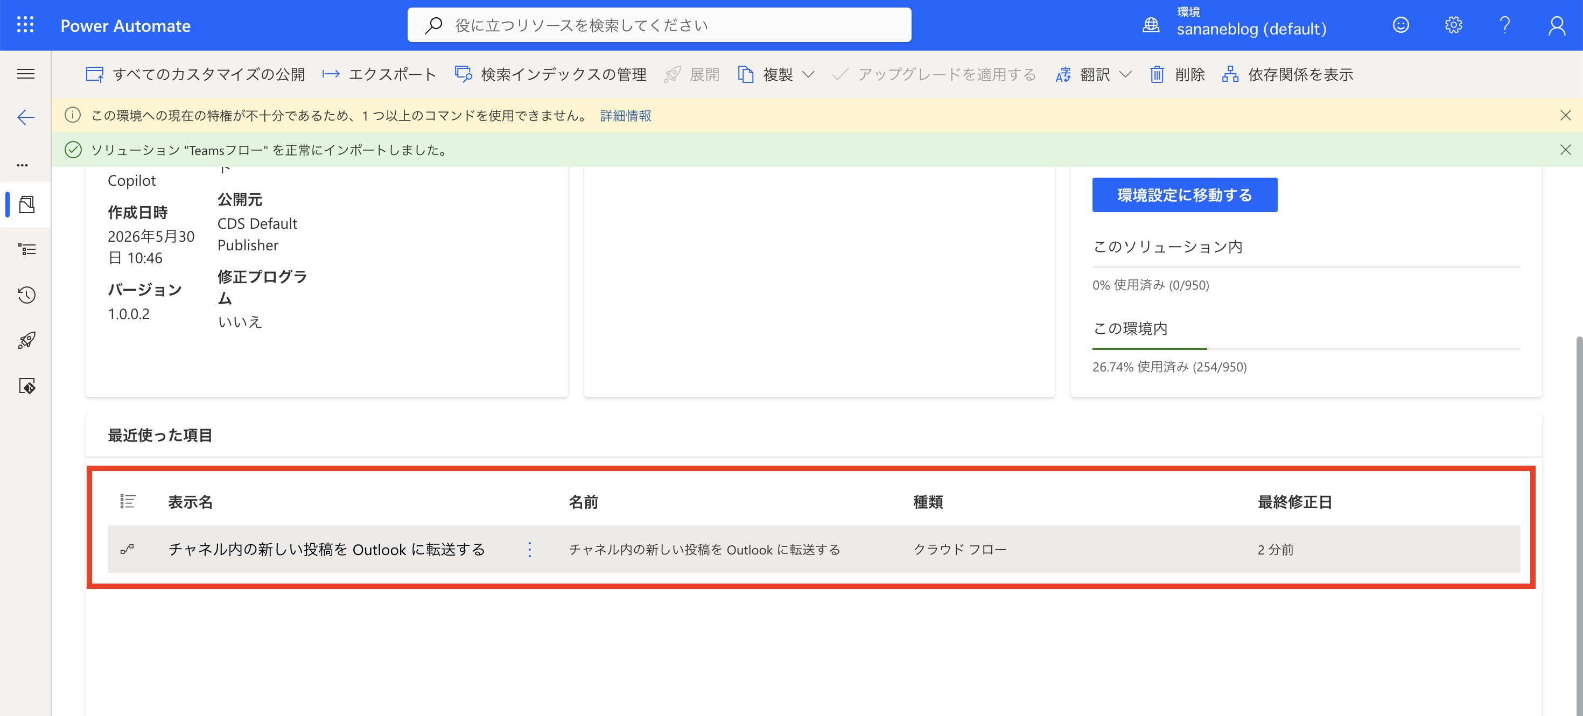Image resolution: width=1583 pixels, height=716 pixels.
Task: Sort by 名前 column header
Action: pos(583,502)
